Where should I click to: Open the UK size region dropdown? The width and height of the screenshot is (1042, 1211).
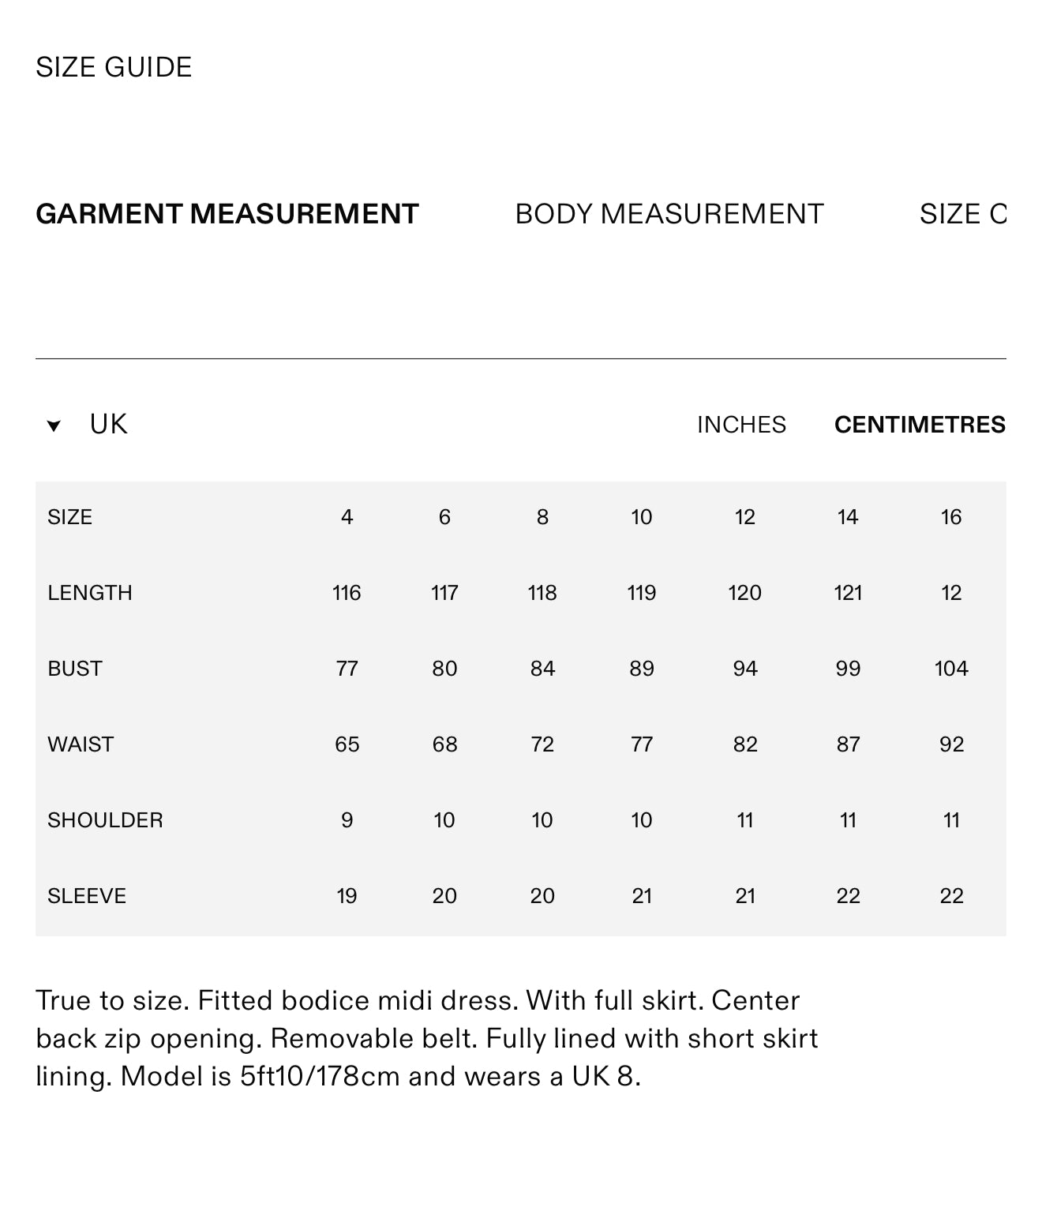108,425
